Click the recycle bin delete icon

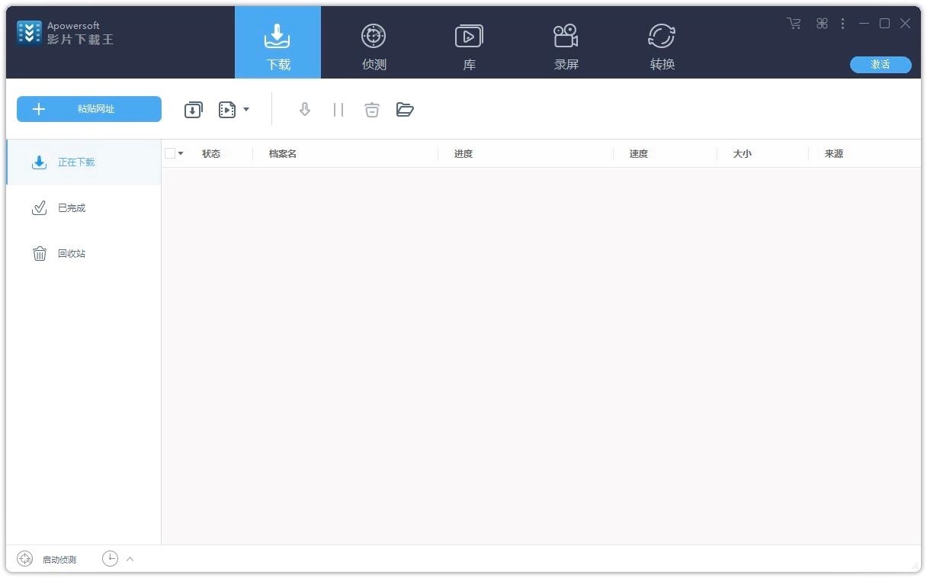pyautogui.click(x=372, y=109)
